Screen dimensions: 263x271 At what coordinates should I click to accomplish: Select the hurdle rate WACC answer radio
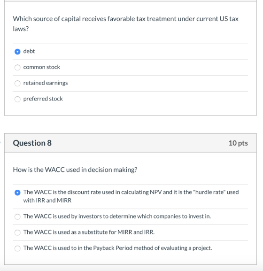17,193
